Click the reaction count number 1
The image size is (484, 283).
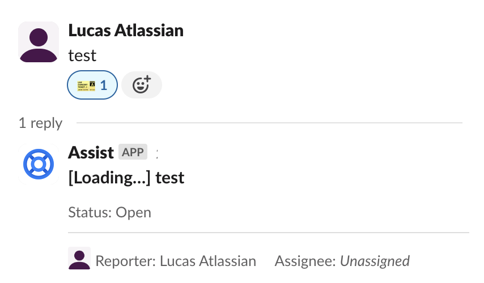coord(104,85)
